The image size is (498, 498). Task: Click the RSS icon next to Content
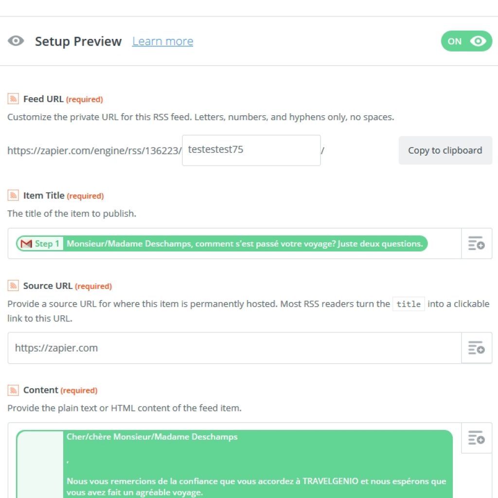point(13,390)
